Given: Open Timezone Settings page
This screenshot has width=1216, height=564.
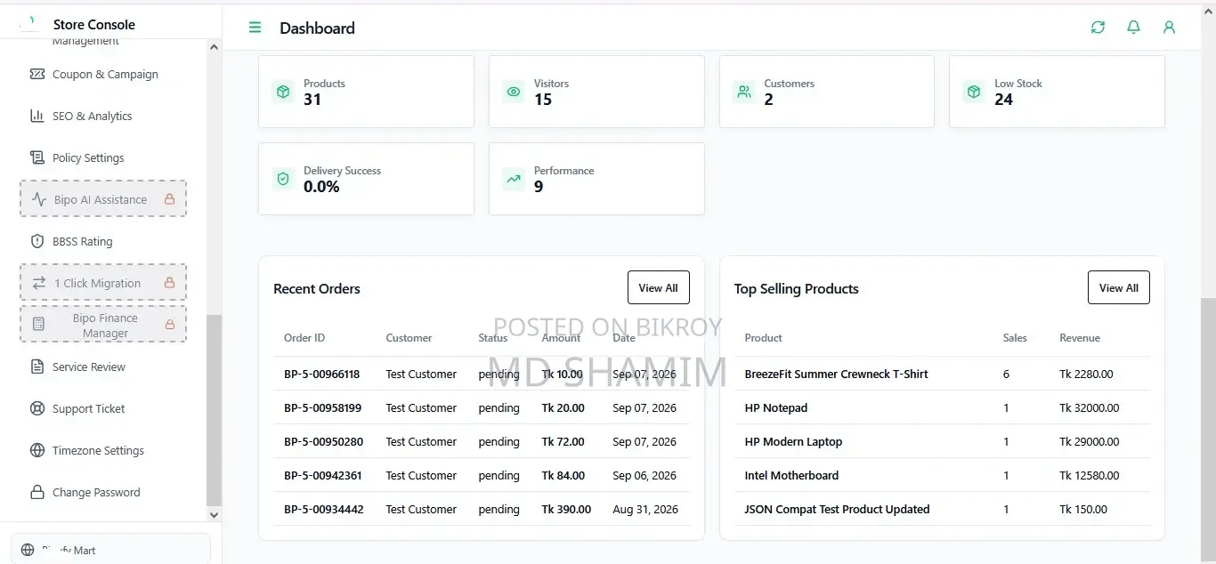Looking at the screenshot, I should pos(103,451).
